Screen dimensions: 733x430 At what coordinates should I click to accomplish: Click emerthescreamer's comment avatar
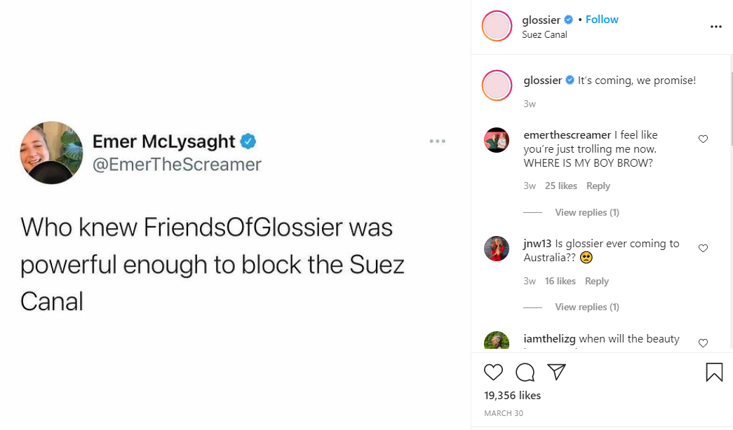click(497, 140)
